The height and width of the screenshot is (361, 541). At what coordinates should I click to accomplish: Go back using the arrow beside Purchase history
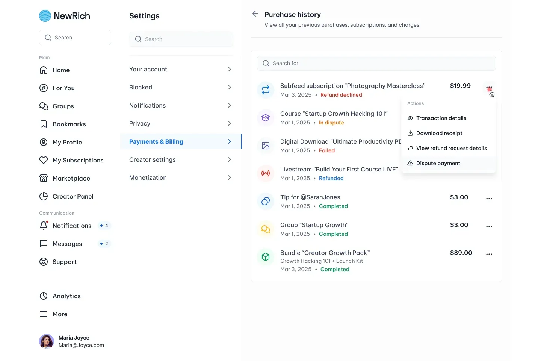(x=255, y=14)
